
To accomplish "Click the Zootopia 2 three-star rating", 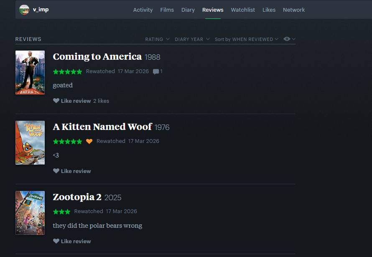I will coord(62,212).
